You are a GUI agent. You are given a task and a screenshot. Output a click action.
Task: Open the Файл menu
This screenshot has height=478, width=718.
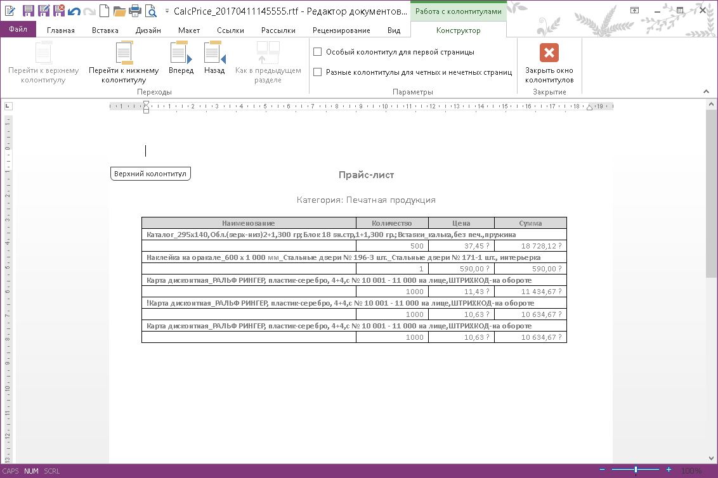click(18, 29)
